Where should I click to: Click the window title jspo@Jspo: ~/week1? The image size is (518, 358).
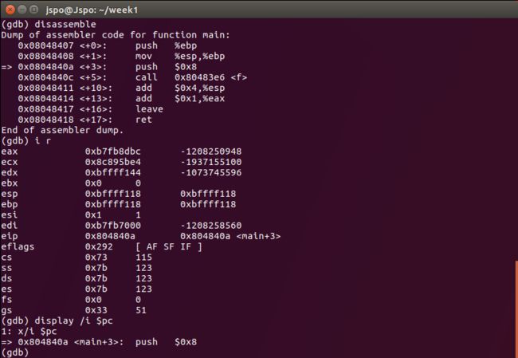pyautogui.click(x=92, y=10)
